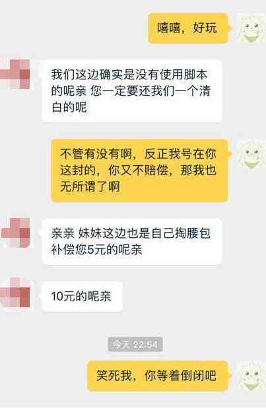Tap avatar next to "笑死我，你等着倒闭吧"
266x409 pixels.
pyautogui.click(x=251, y=376)
